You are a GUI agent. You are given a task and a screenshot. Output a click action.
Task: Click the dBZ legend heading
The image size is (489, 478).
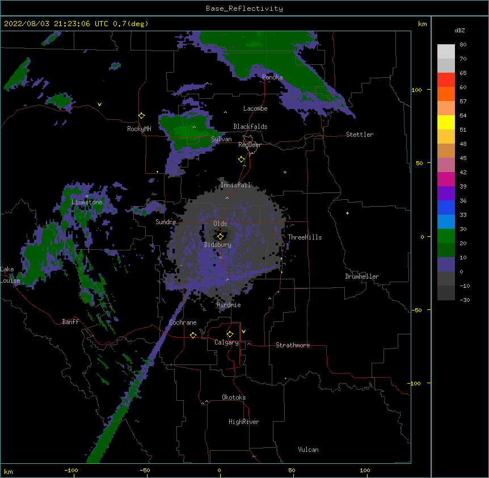click(460, 30)
